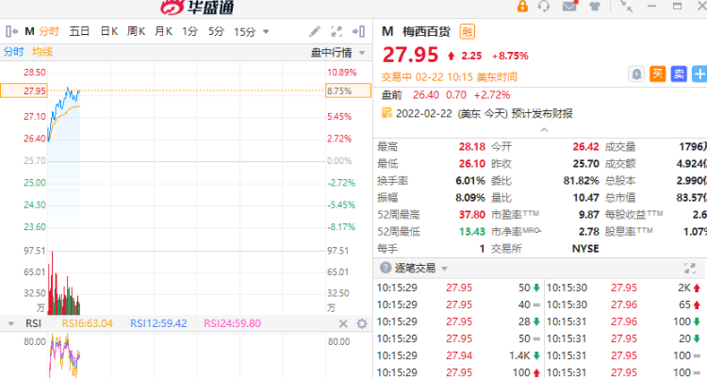Click the 27.95 price axis marker
The width and height of the screenshot is (707, 378).
24,90
